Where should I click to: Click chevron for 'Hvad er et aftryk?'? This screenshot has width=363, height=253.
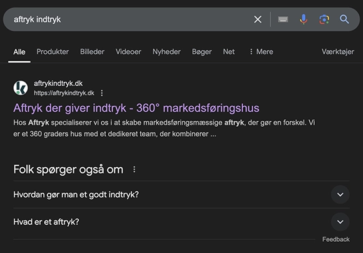pyautogui.click(x=340, y=222)
